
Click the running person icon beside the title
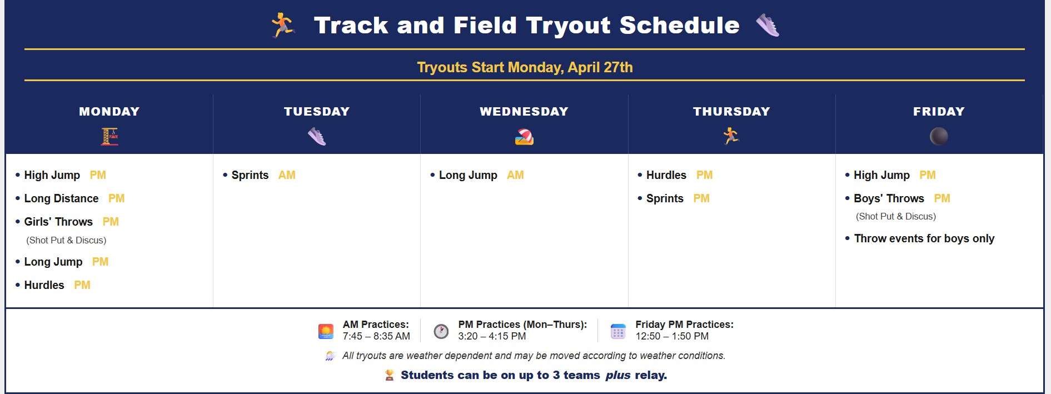tap(283, 26)
